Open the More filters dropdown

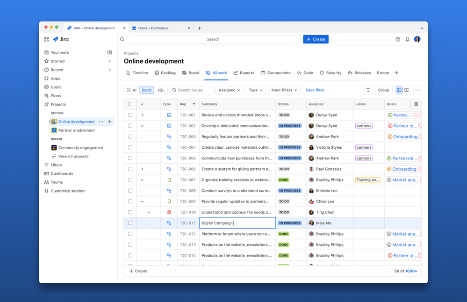(x=284, y=90)
